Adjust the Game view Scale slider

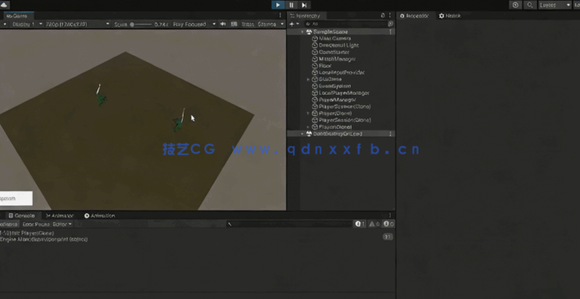pos(141,25)
